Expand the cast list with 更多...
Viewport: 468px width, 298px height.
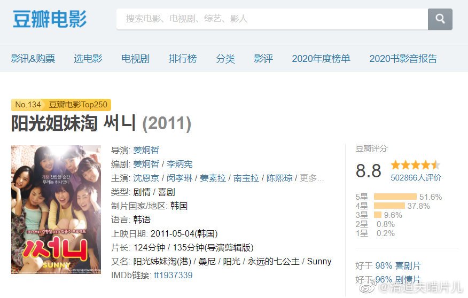[311, 178]
